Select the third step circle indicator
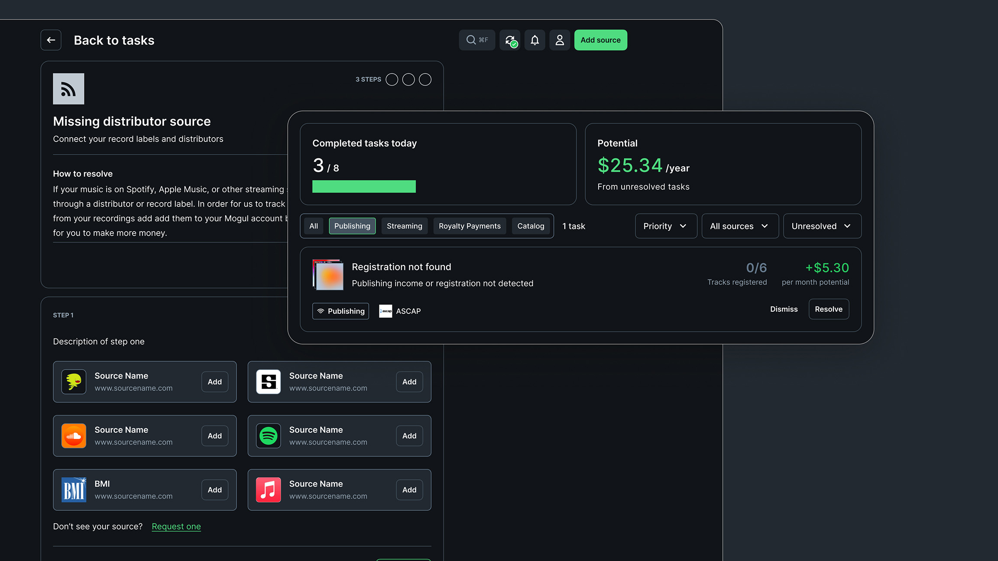This screenshot has height=561, width=998. pyautogui.click(x=425, y=80)
